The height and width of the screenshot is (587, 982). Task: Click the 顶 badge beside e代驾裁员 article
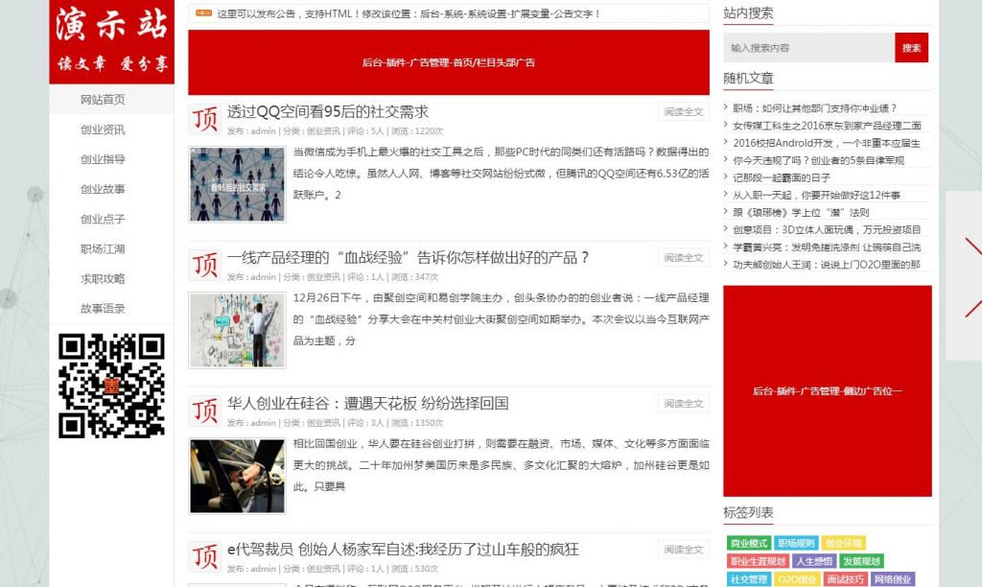coord(205,557)
